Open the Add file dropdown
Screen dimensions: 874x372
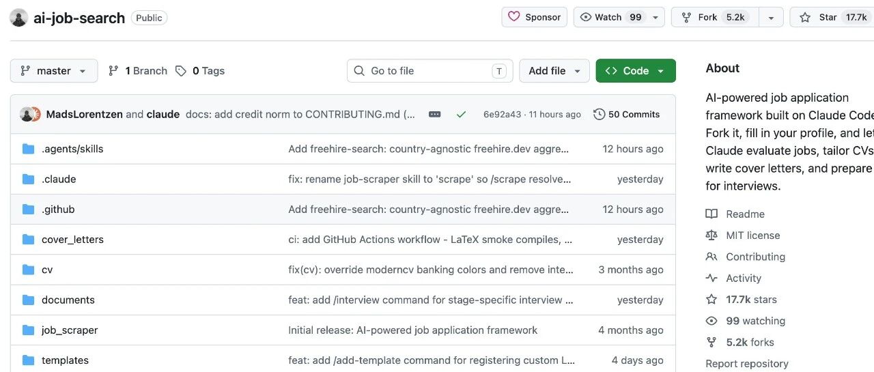(554, 71)
